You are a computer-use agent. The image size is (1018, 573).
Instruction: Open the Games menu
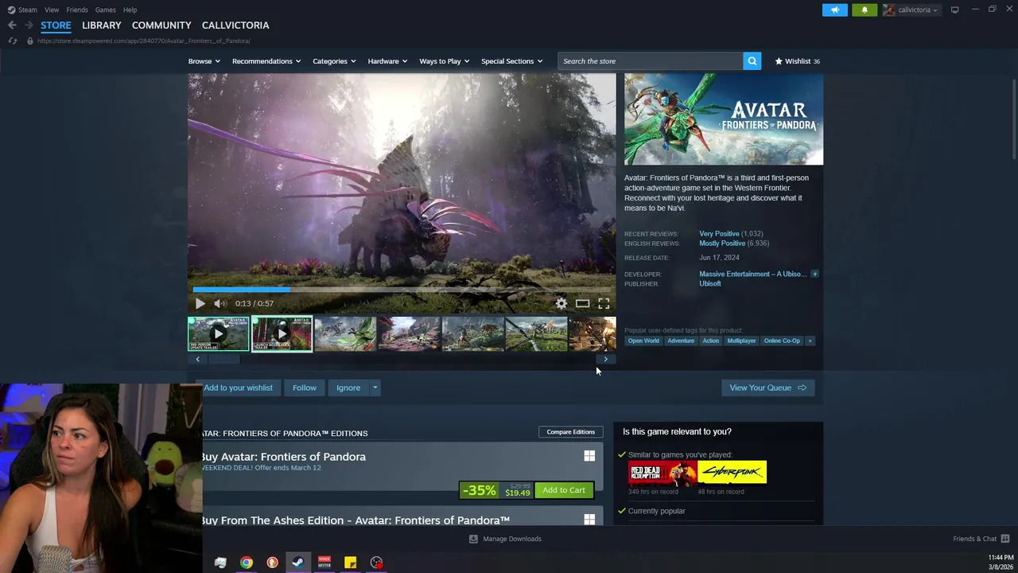105,10
